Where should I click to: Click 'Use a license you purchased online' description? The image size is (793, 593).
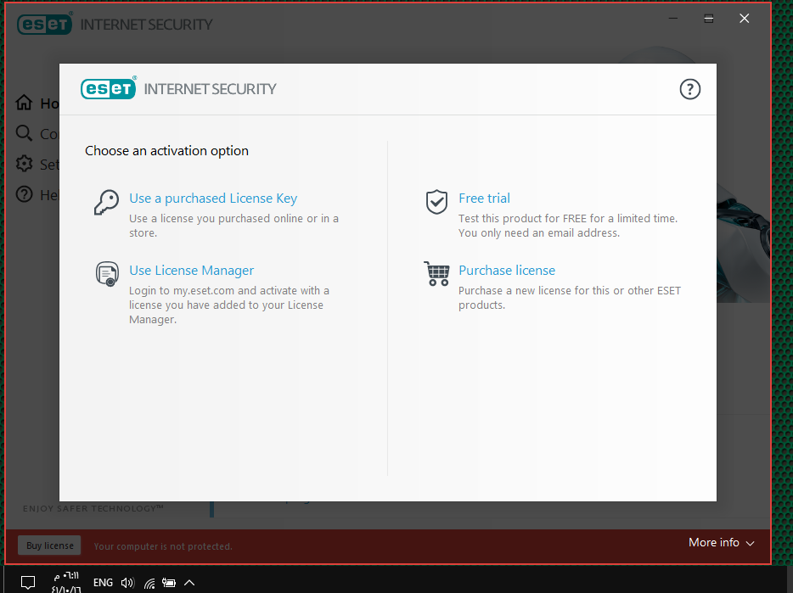(233, 226)
